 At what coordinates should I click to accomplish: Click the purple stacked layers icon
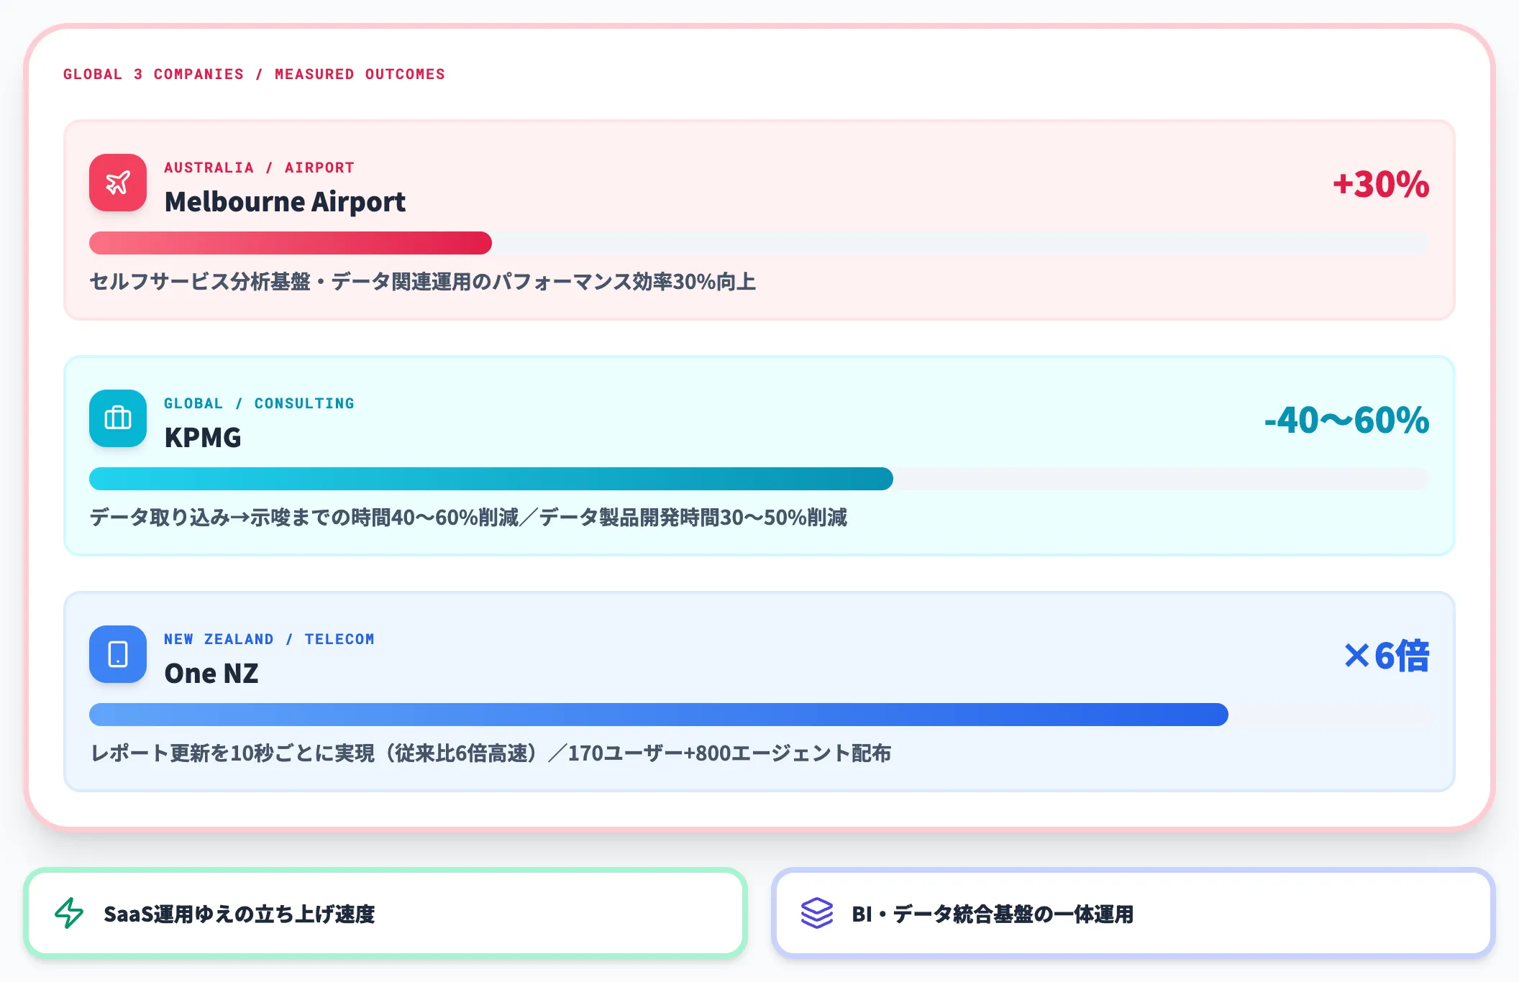(817, 913)
